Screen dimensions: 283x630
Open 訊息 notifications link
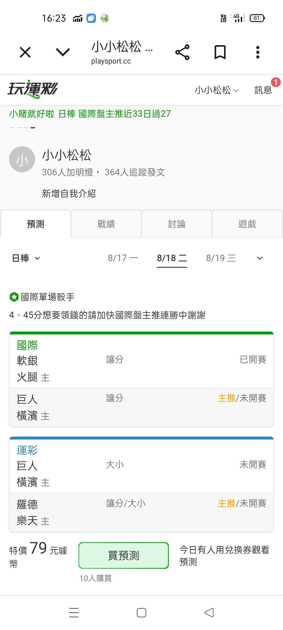tap(263, 90)
